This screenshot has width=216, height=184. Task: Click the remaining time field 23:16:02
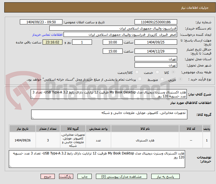click(x=53, y=42)
